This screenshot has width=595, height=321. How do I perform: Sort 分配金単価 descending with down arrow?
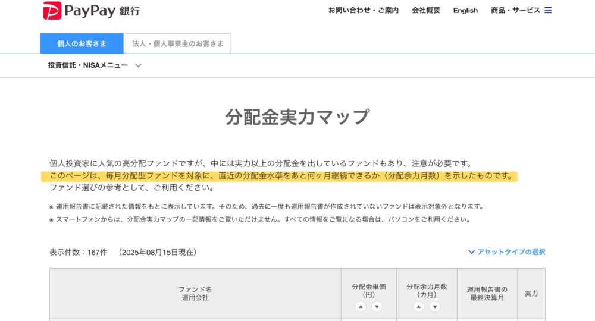(377, 307)
